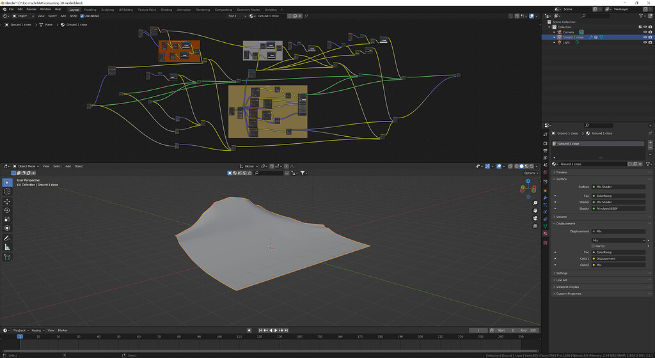The image size is (655, 358).
Task: Hide the Camera in viewport via eye
Action: [x=645, y=32]
